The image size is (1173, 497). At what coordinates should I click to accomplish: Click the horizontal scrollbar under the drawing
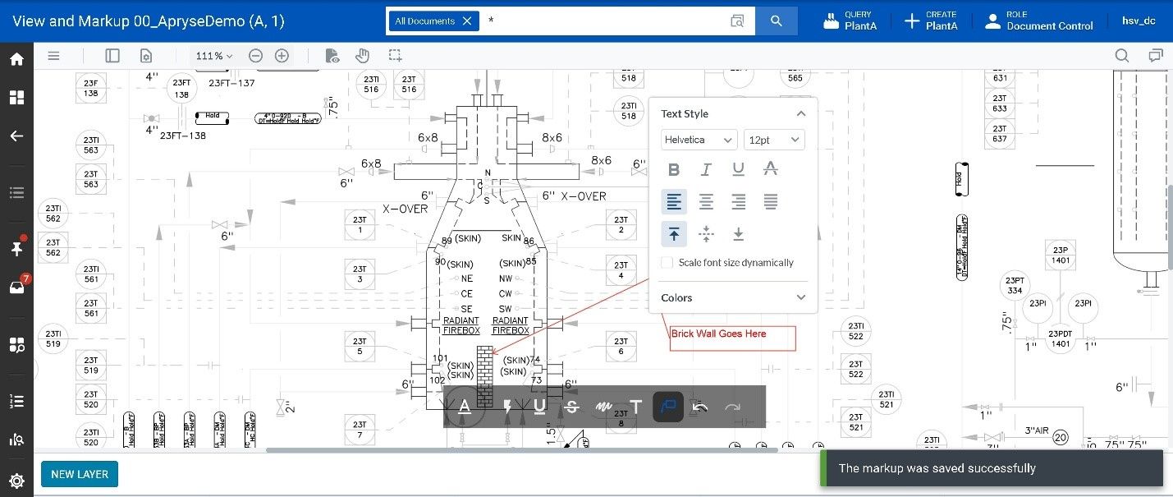point(521,449)
